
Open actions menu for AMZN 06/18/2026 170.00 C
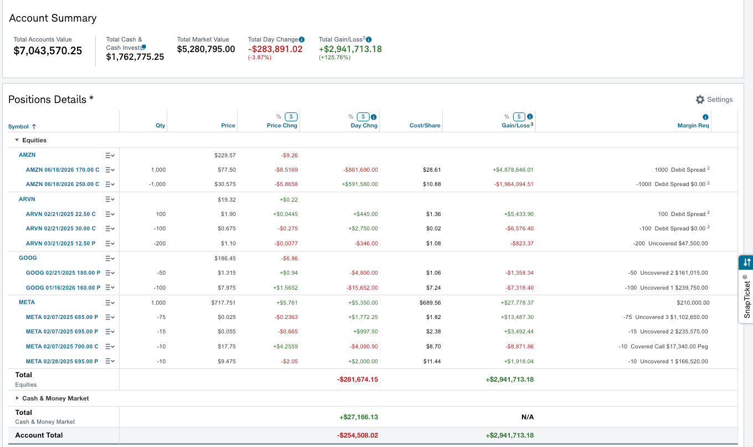click(x=110, y=170)
